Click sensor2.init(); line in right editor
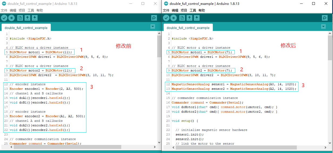The image size is (333, 153). 190,139
